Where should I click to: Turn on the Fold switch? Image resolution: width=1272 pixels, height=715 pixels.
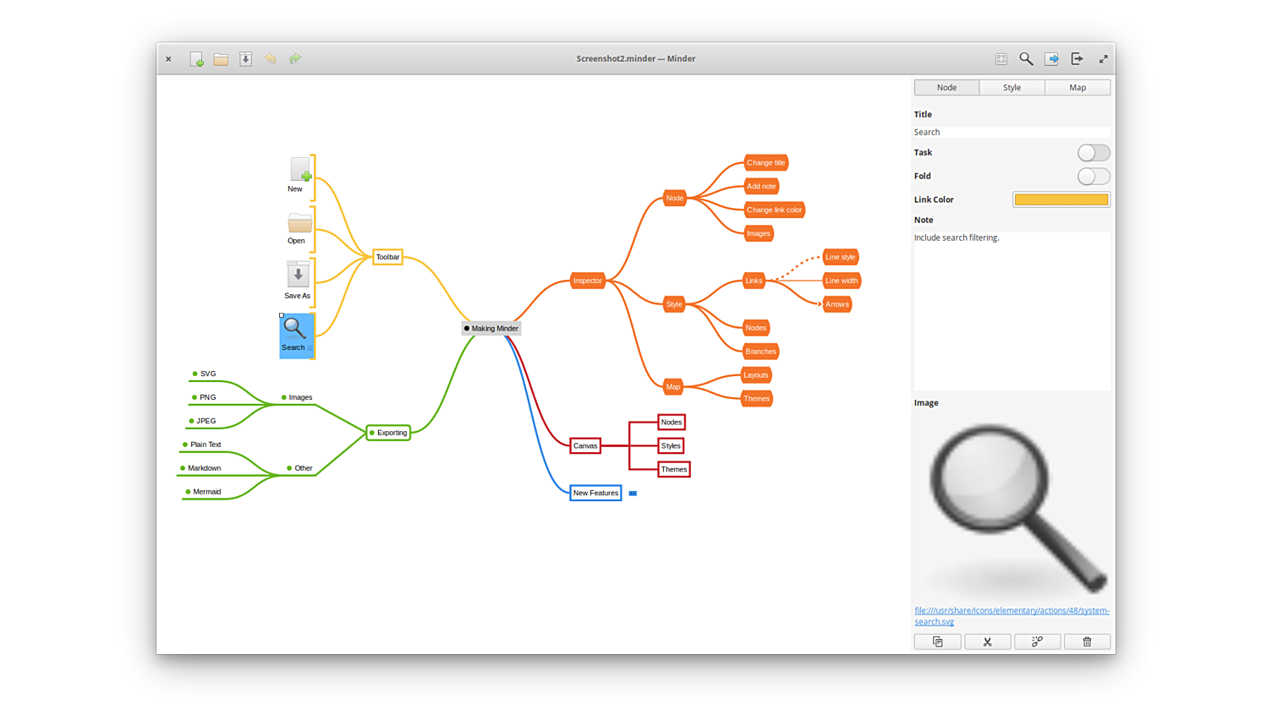point(1093,177)
